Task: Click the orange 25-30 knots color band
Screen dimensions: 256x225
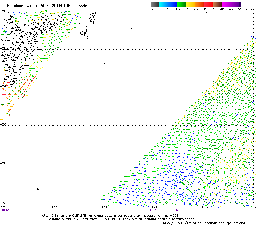Action: [x=200, y=4]
